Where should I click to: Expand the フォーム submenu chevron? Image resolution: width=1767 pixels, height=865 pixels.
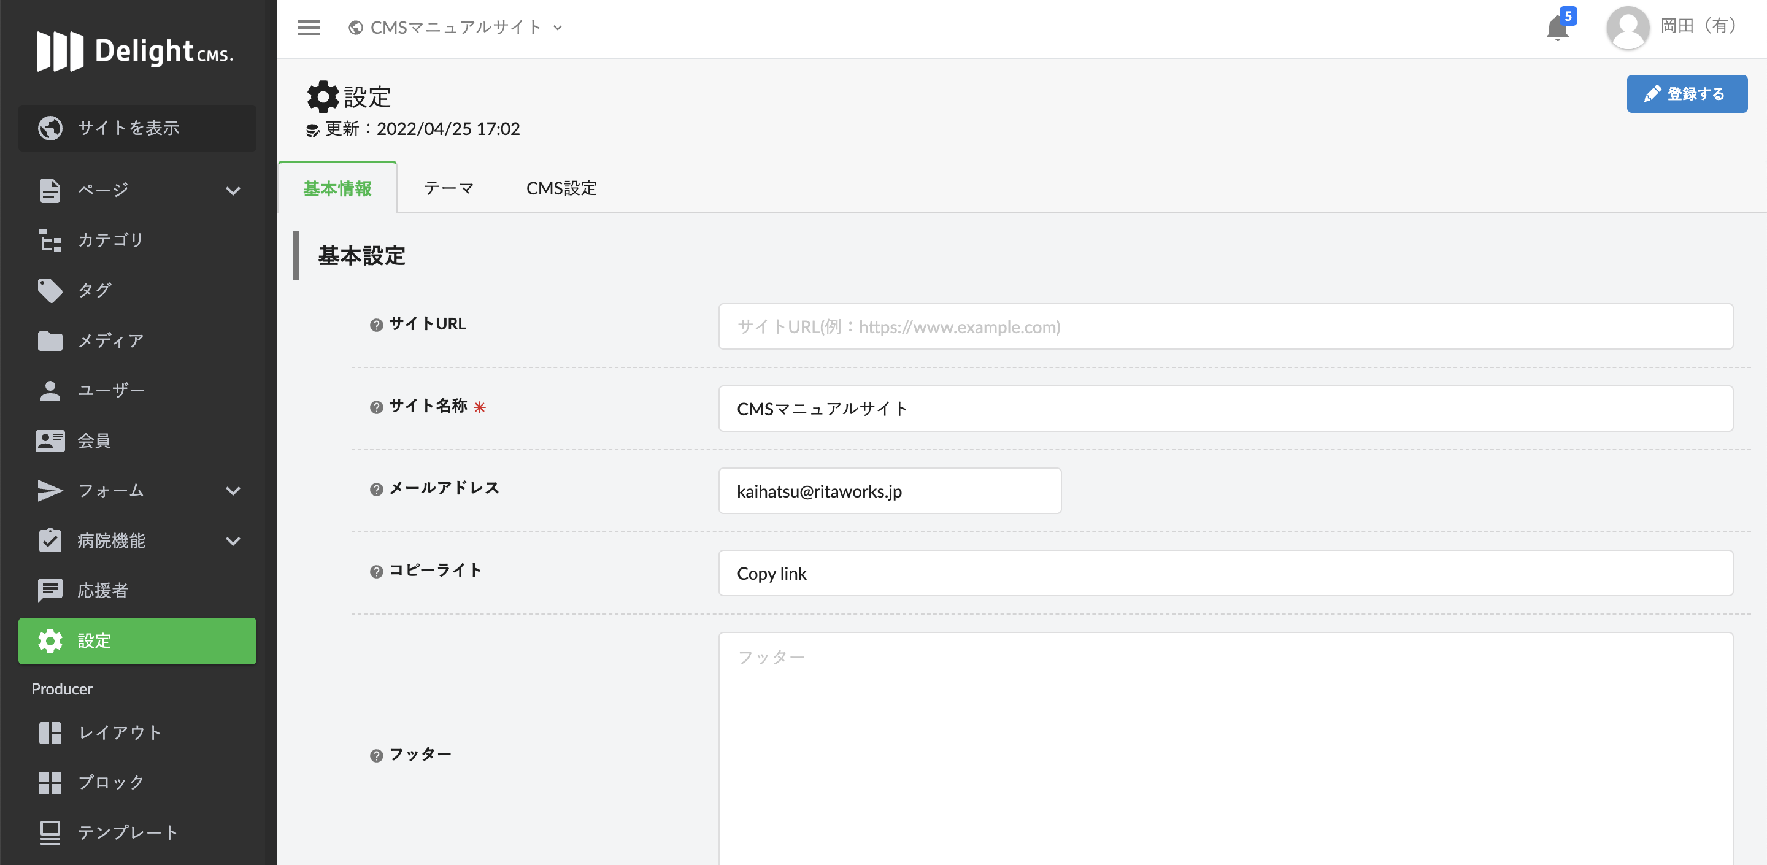(233, 490)
